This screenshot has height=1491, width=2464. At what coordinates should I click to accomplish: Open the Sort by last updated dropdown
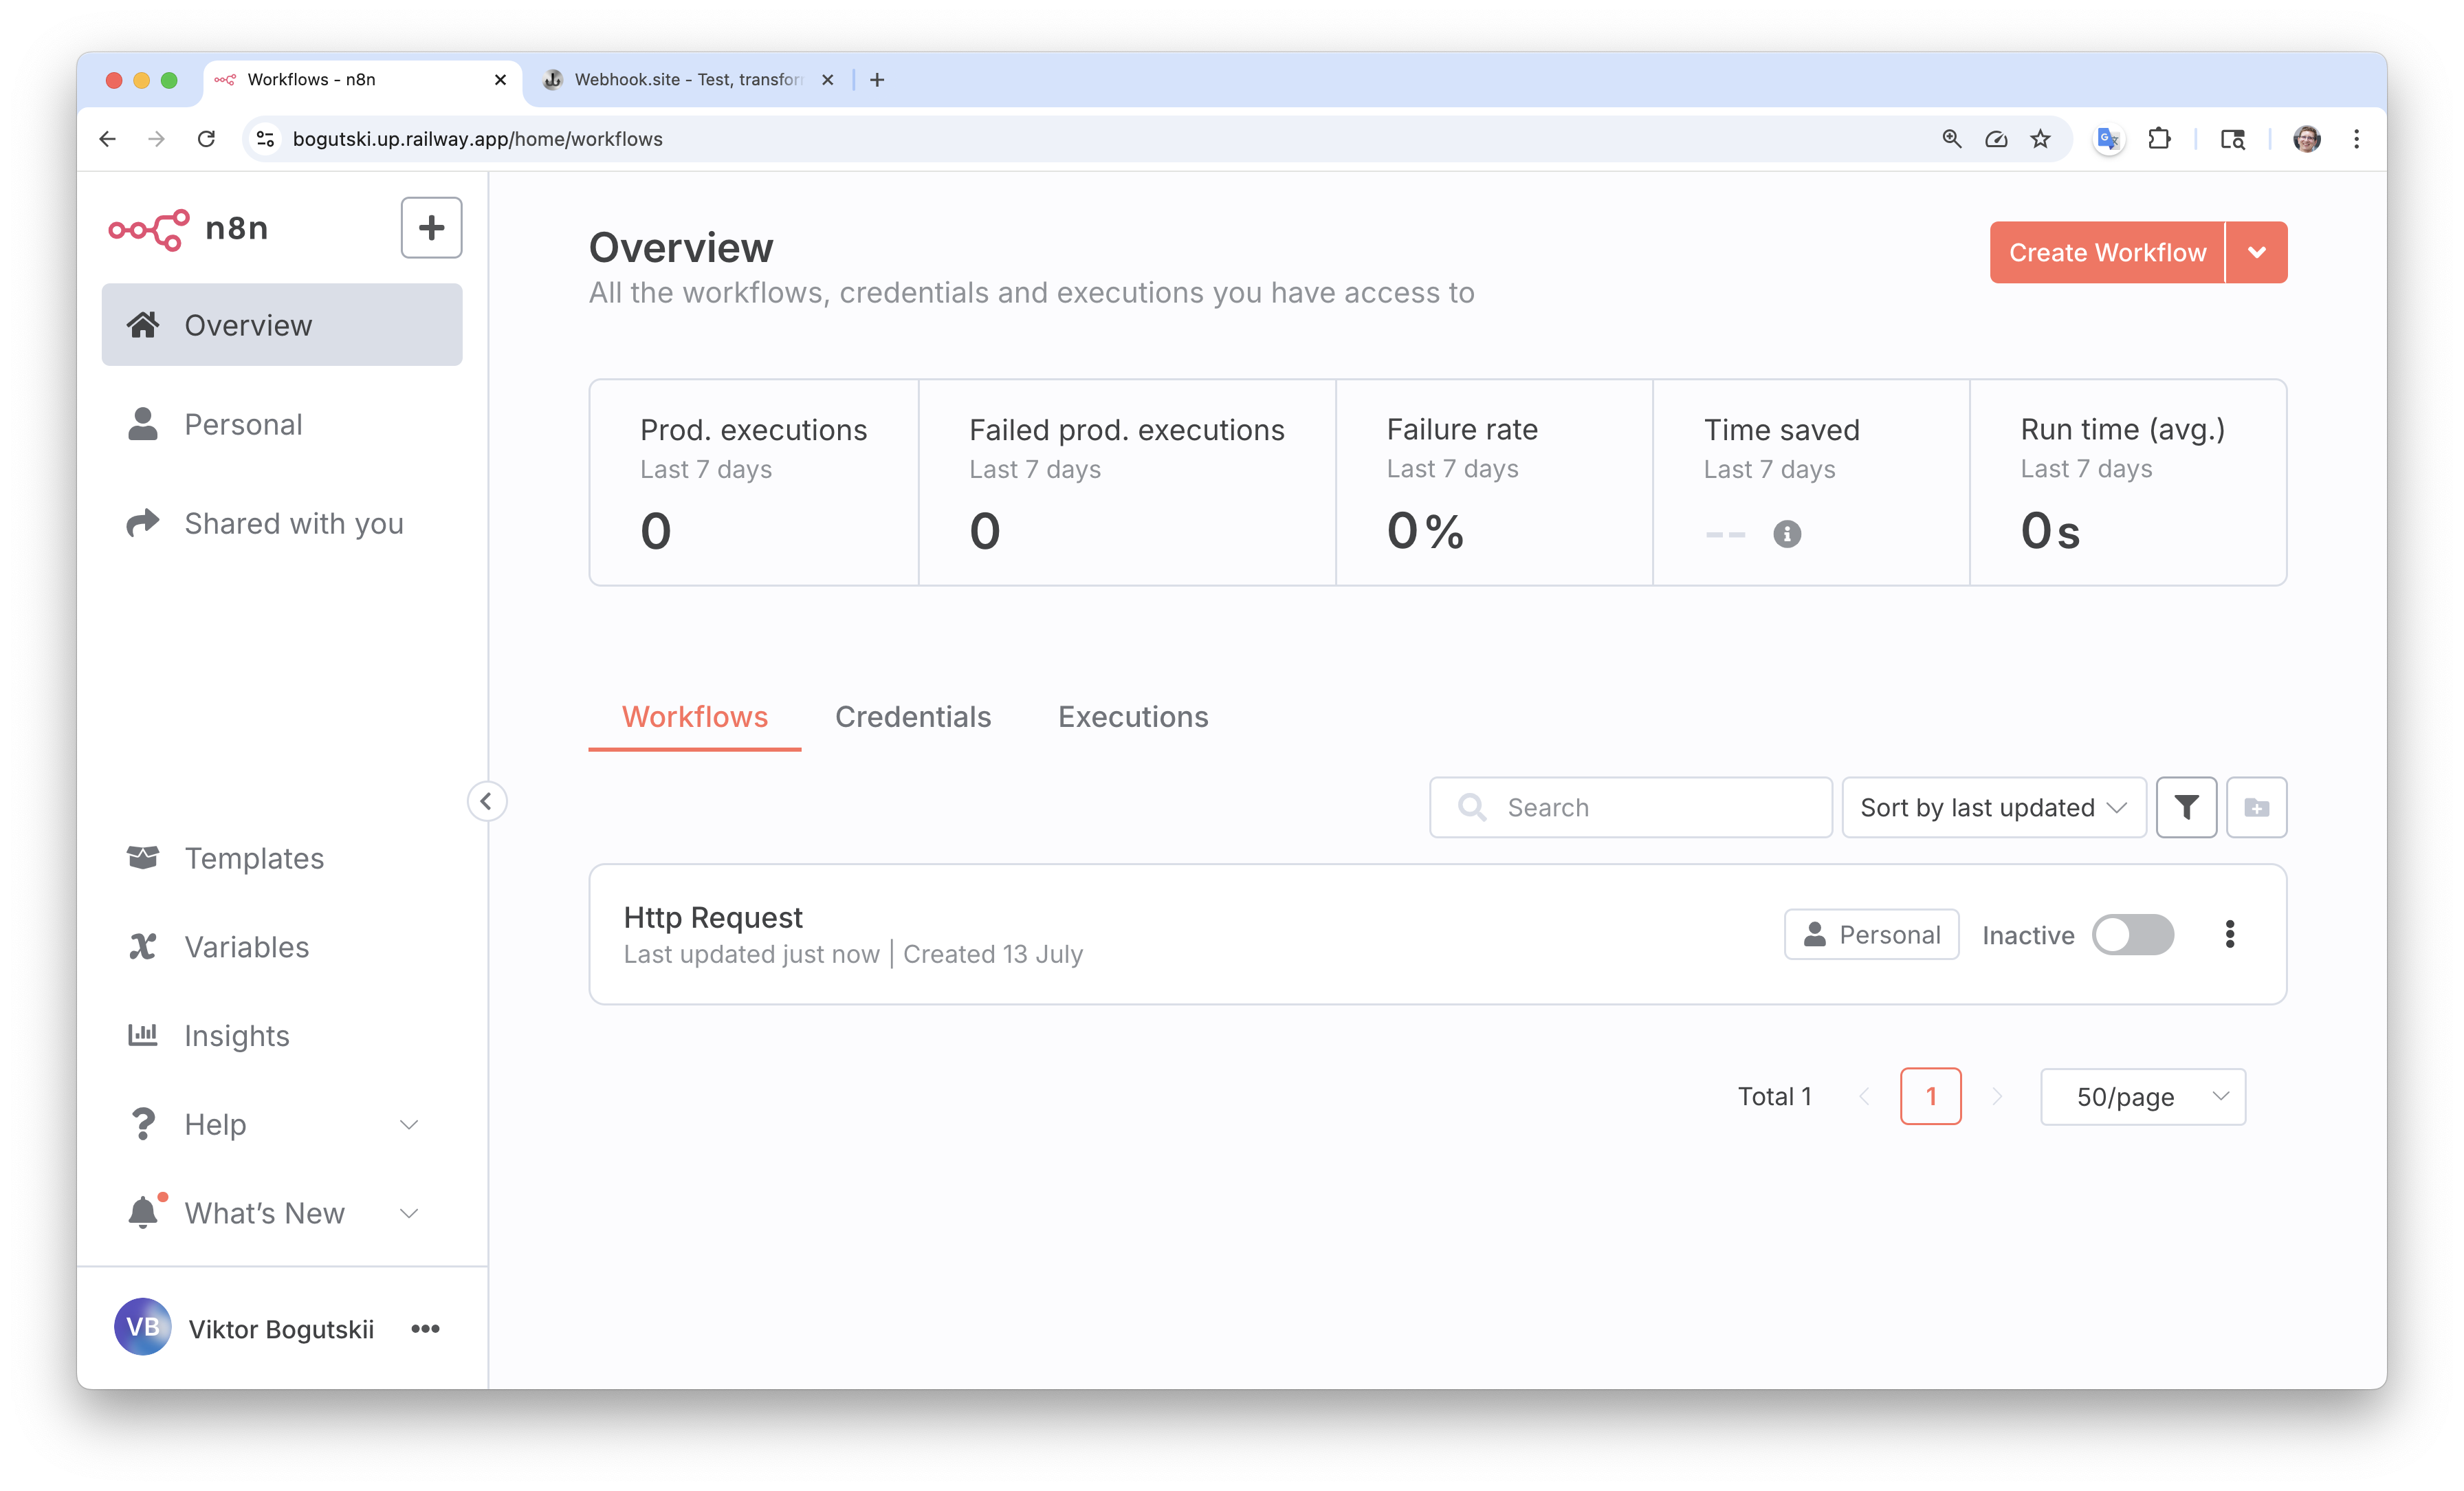(1993, 807)
